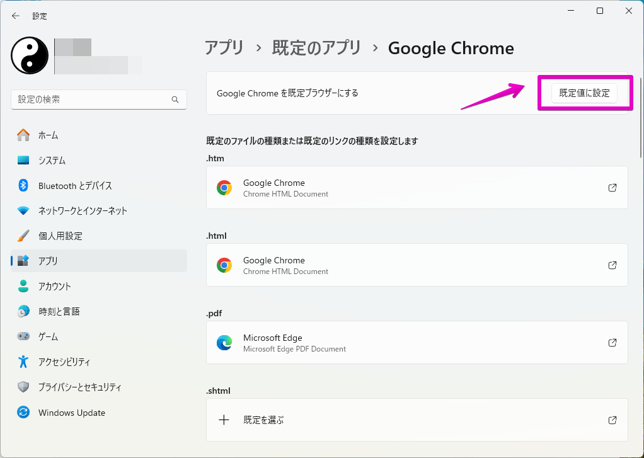Open the external link icon for .html
The height and width of the screenshot is (458, 644).
click(612, 265)
